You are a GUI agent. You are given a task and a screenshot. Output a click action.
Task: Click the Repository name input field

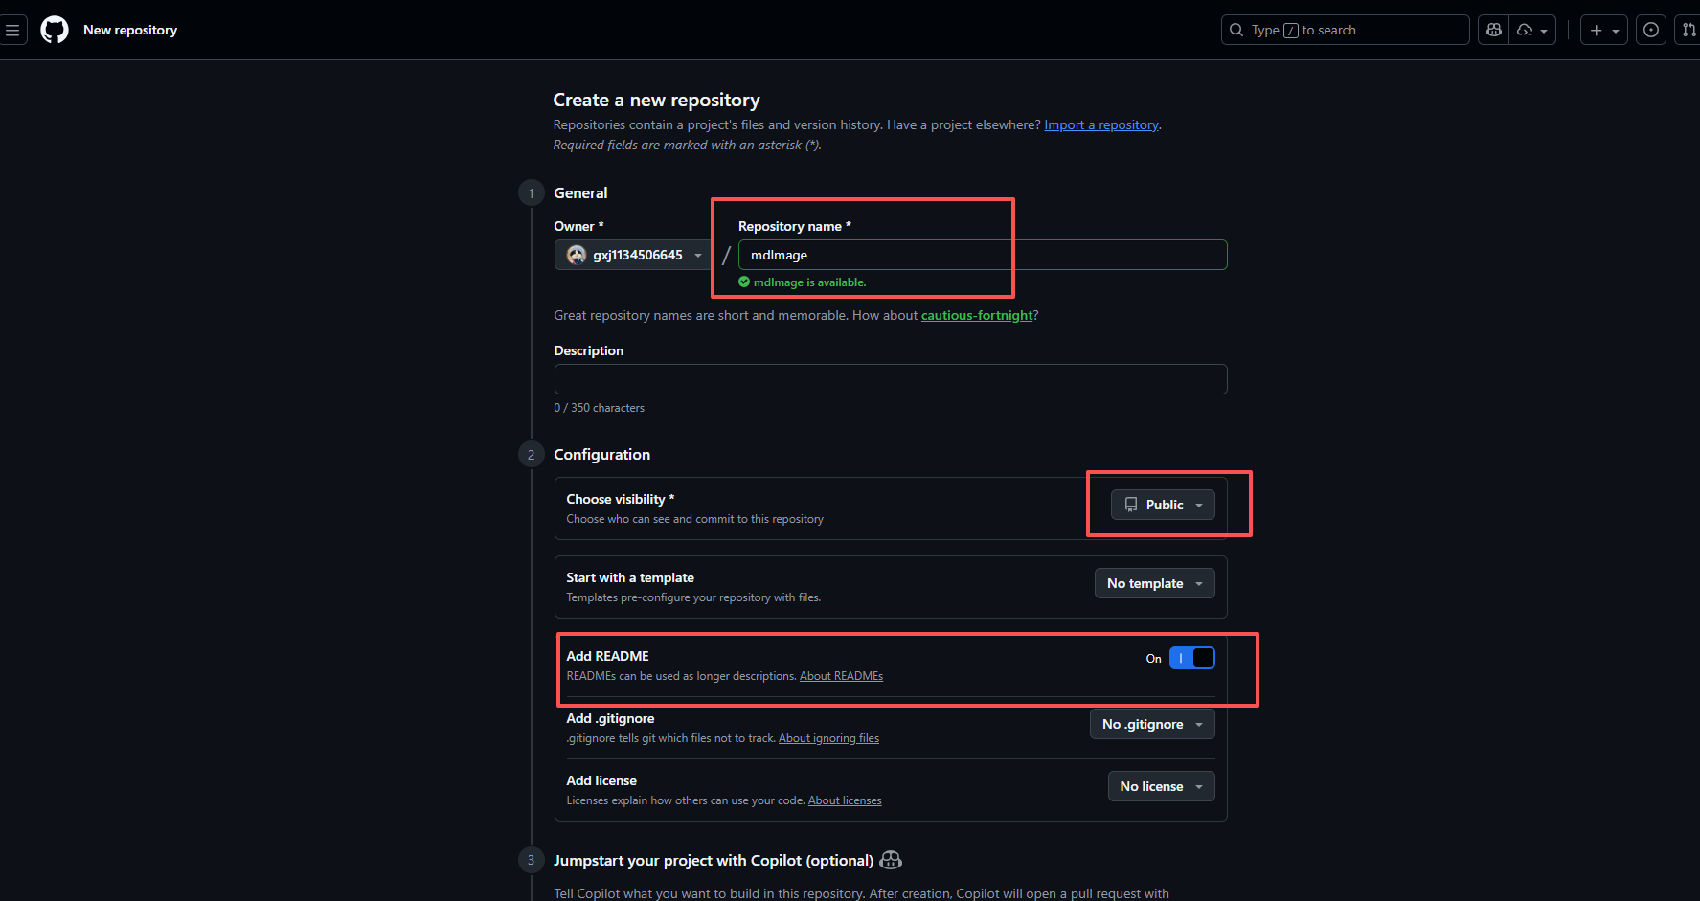pyautogui.click(x=982, y=256)
